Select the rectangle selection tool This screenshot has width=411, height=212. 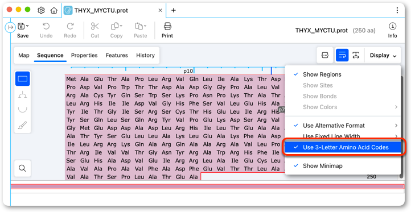click(23, 78)
